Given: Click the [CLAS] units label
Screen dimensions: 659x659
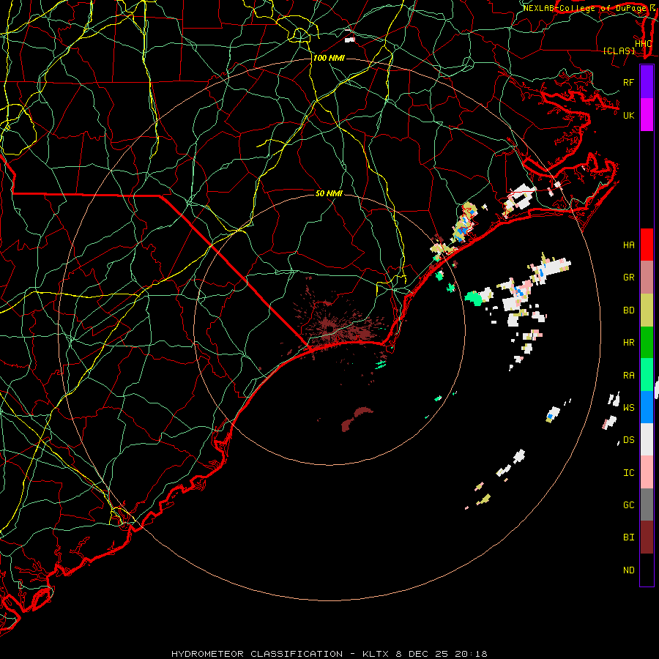Looking at the screenshot, I should 619,51.
